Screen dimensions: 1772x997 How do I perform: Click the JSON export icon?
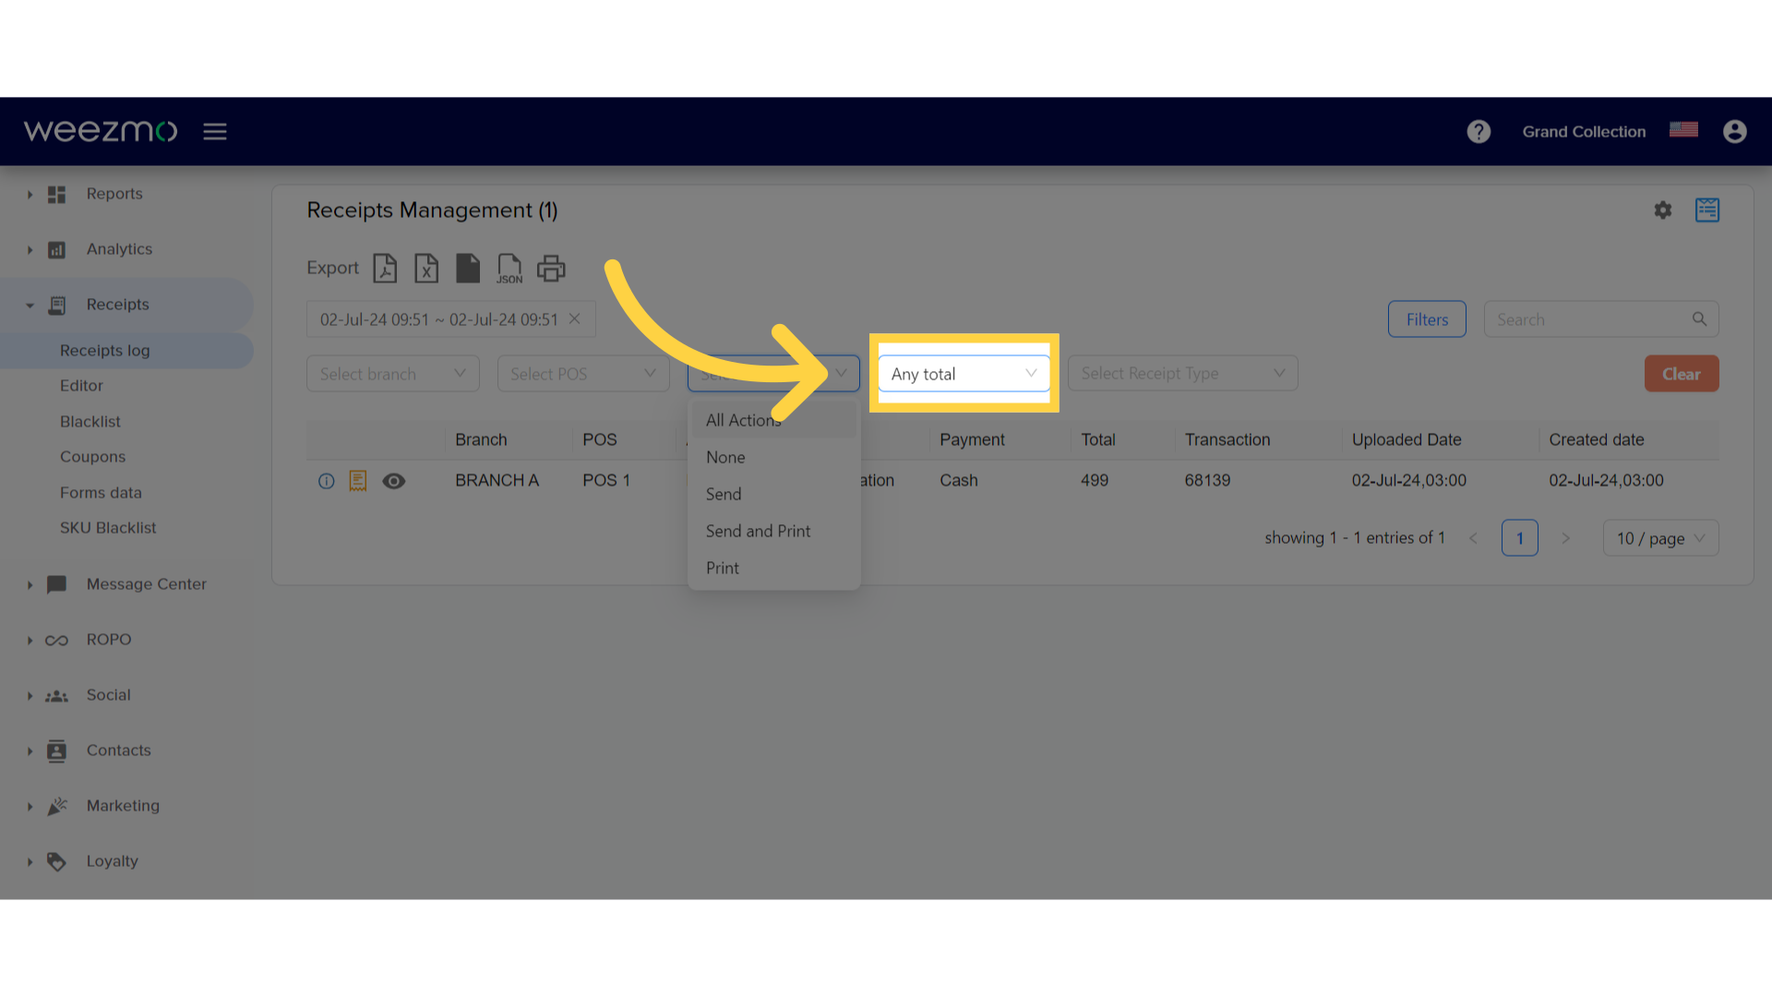[509, 268]
